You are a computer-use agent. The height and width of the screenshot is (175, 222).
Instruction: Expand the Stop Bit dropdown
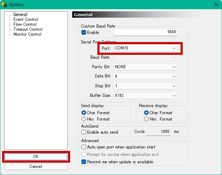tap(145, 86)
